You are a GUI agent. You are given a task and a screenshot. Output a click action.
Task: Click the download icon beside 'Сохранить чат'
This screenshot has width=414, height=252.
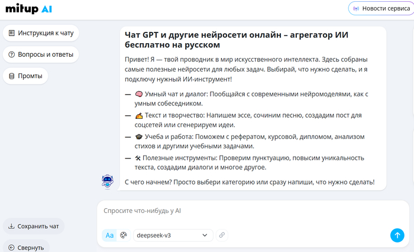tap(11, 226)
